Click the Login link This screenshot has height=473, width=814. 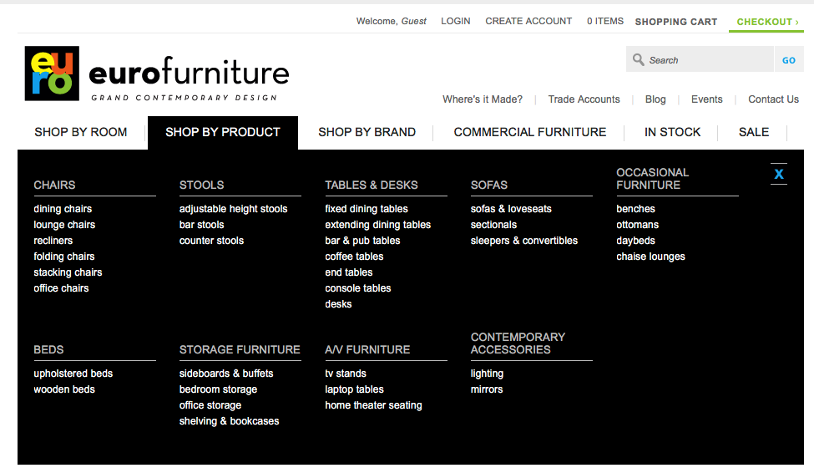coord(455,22)
